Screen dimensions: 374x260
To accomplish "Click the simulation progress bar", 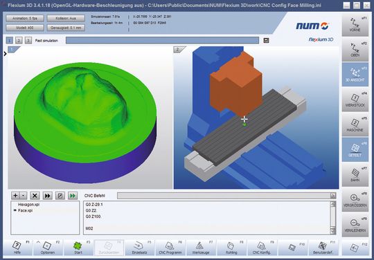I will 162,40.
